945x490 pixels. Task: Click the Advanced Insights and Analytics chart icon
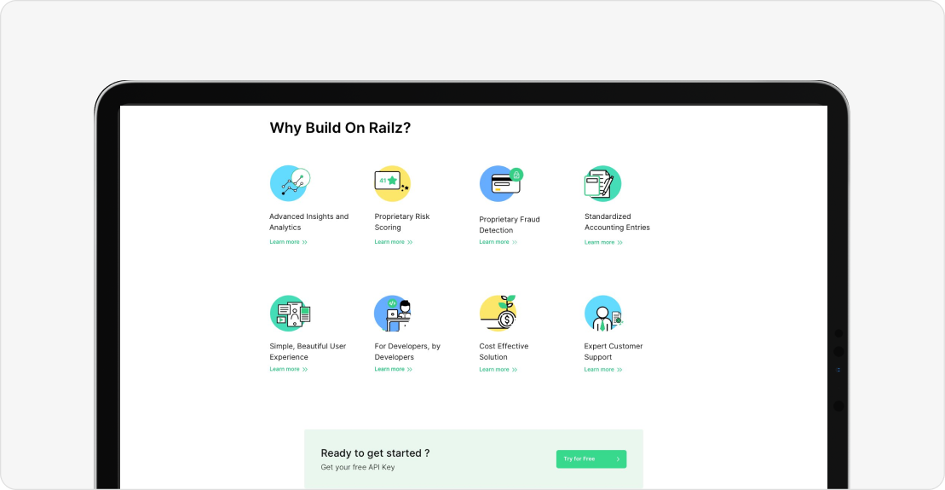pos(290,183)
